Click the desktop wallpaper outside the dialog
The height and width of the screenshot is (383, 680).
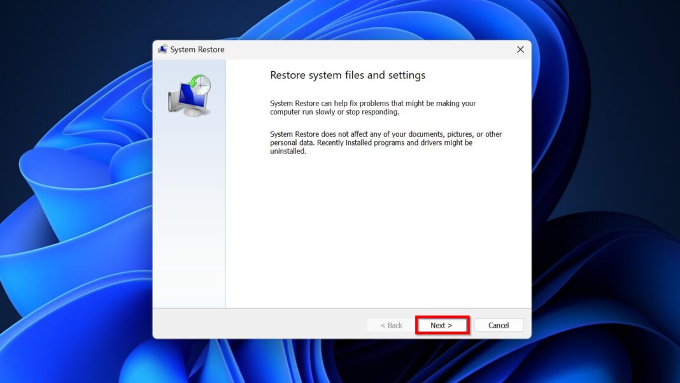70,191
